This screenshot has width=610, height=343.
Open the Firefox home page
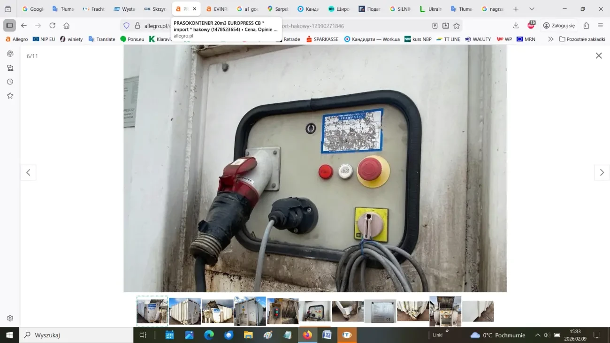tap(67, 26)
